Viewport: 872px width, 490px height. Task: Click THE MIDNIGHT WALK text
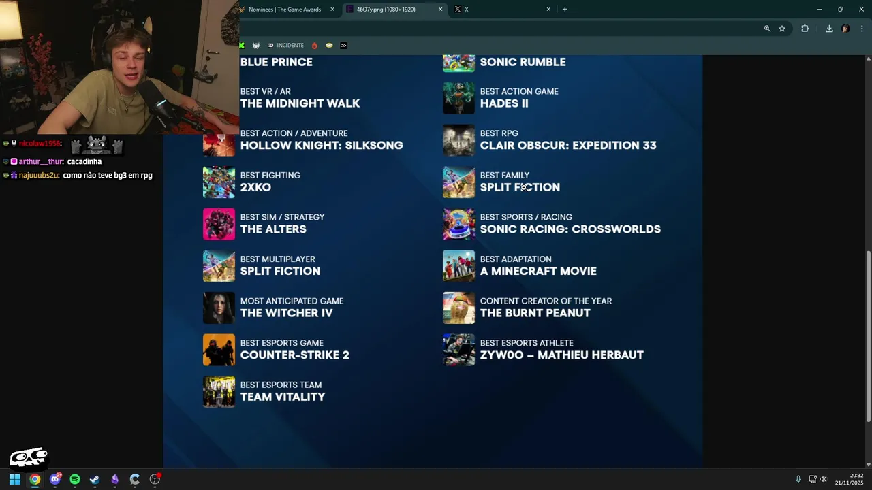click(300, 103)
